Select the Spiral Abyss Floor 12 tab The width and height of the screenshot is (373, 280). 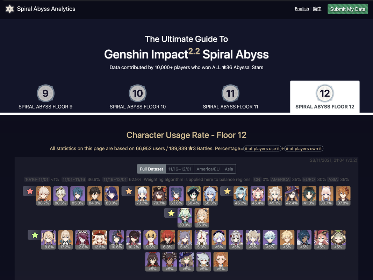[325, 97]
